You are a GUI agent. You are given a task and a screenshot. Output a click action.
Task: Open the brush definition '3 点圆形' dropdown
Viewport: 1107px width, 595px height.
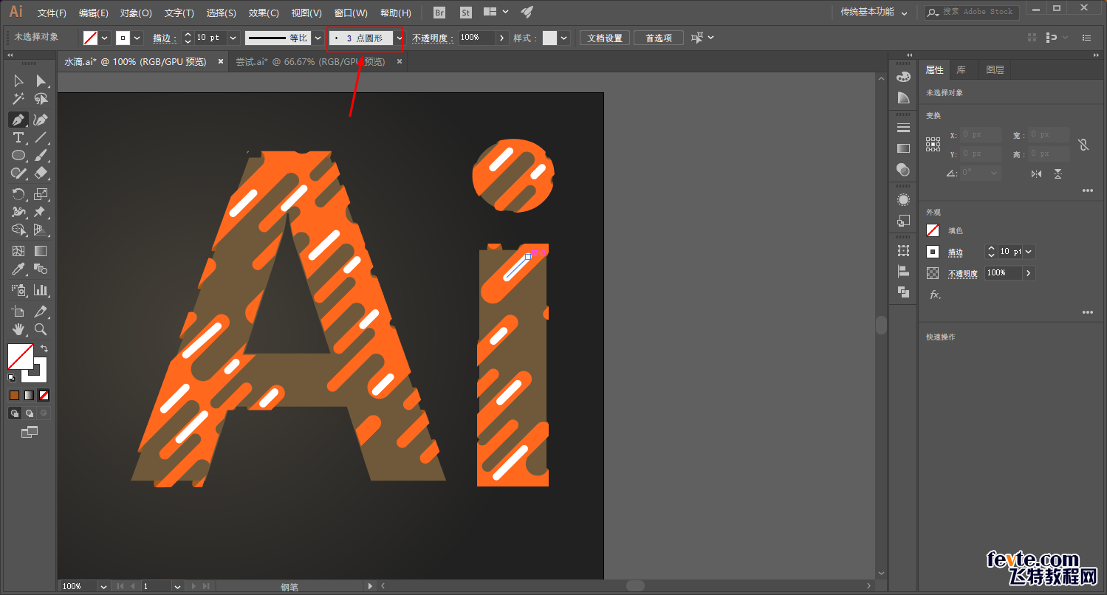(x=400, y=38)
